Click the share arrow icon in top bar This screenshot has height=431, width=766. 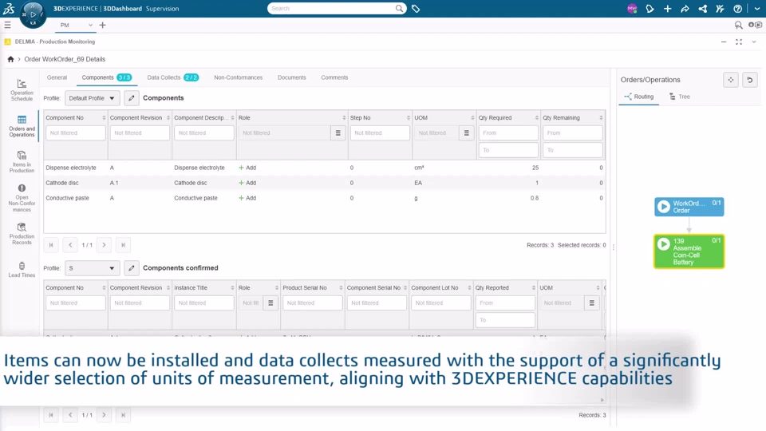coord(685,9)
